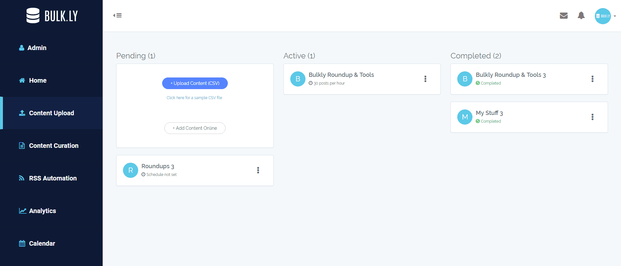
Task: Click Upload Content (CSV) button
Action: [195, 83]
